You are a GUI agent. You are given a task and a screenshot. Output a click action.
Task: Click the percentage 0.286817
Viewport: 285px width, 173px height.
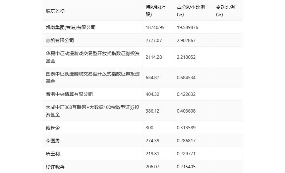tap(186, 141)
